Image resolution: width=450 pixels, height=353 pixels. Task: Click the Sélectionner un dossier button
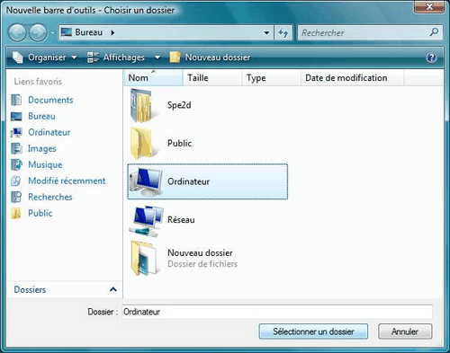[313, 331]
